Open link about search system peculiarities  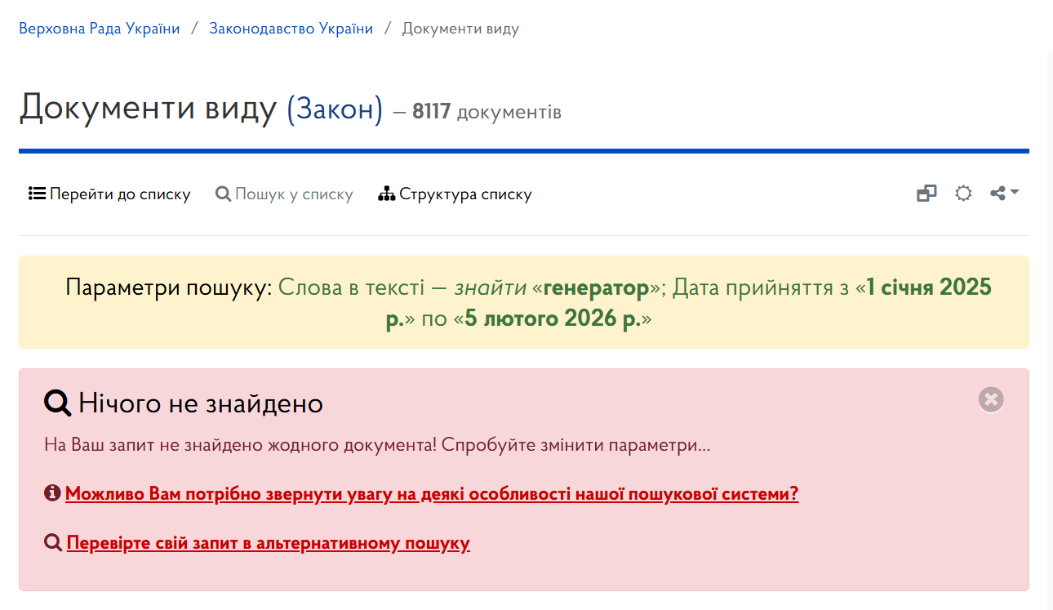pos(432,494)
